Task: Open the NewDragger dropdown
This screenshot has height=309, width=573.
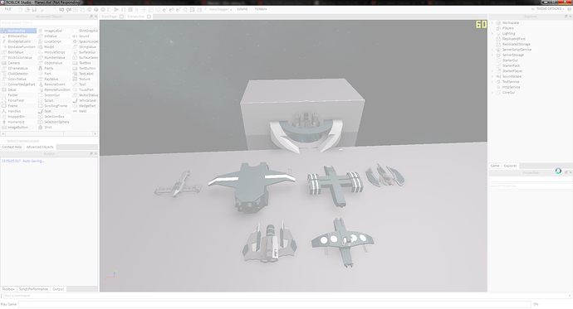Action: (x=220, y=9)
